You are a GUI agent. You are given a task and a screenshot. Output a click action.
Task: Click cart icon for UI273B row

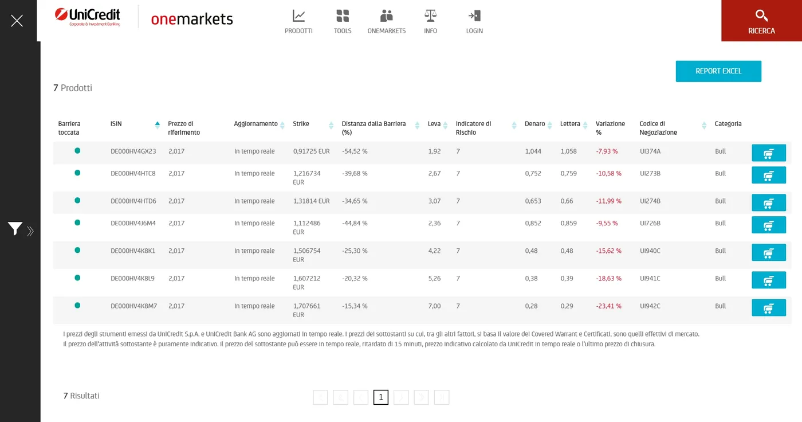click(x=769, y=175)
